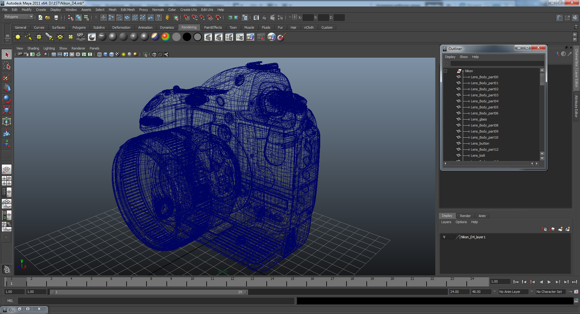The height and width of the screenshot is (314, 580).
Task: Open the Script Editor button
Action: click(x=576, y=301)
